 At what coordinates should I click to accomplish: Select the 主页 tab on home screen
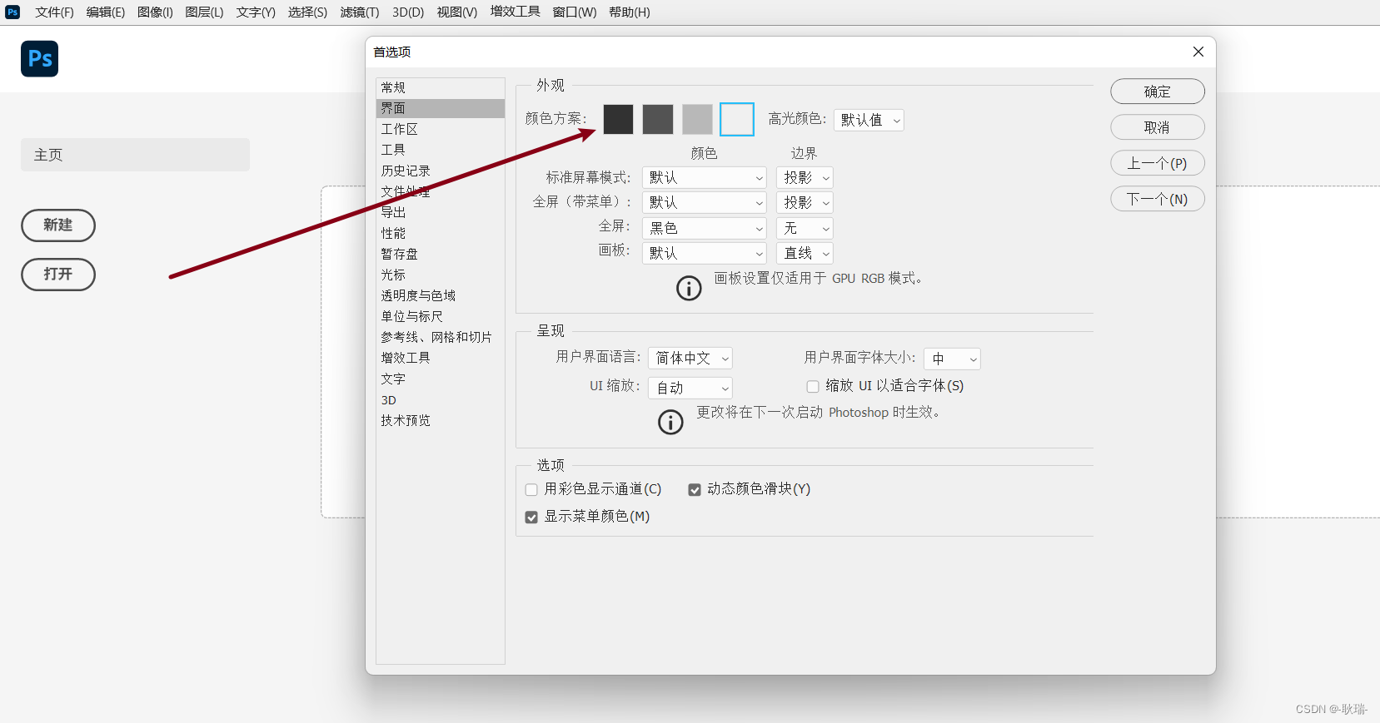pyautogui.click(x=135, y=155)
